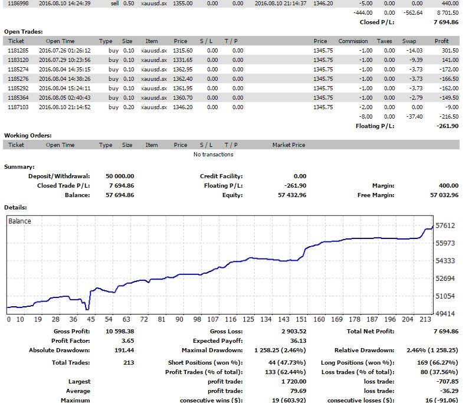Click open time 2016.08.10 21:14:52
The height and width of the screenshot is (403, 469).
pyautogui.click(x=65, y=107)
